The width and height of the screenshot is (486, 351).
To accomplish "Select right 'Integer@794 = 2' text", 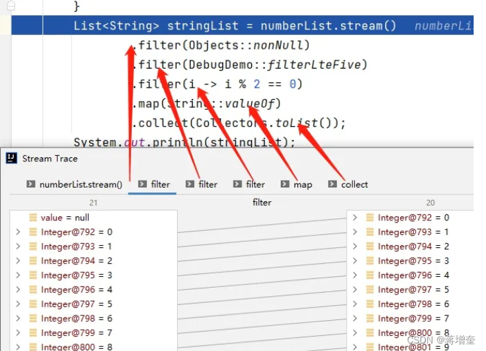I will click(413, 246).
